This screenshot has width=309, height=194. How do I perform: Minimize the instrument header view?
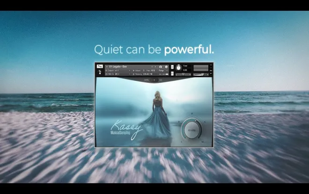(211, 68)
